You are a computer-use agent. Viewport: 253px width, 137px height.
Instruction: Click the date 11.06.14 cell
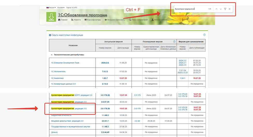pyautogui.click(x=123, y=84)
